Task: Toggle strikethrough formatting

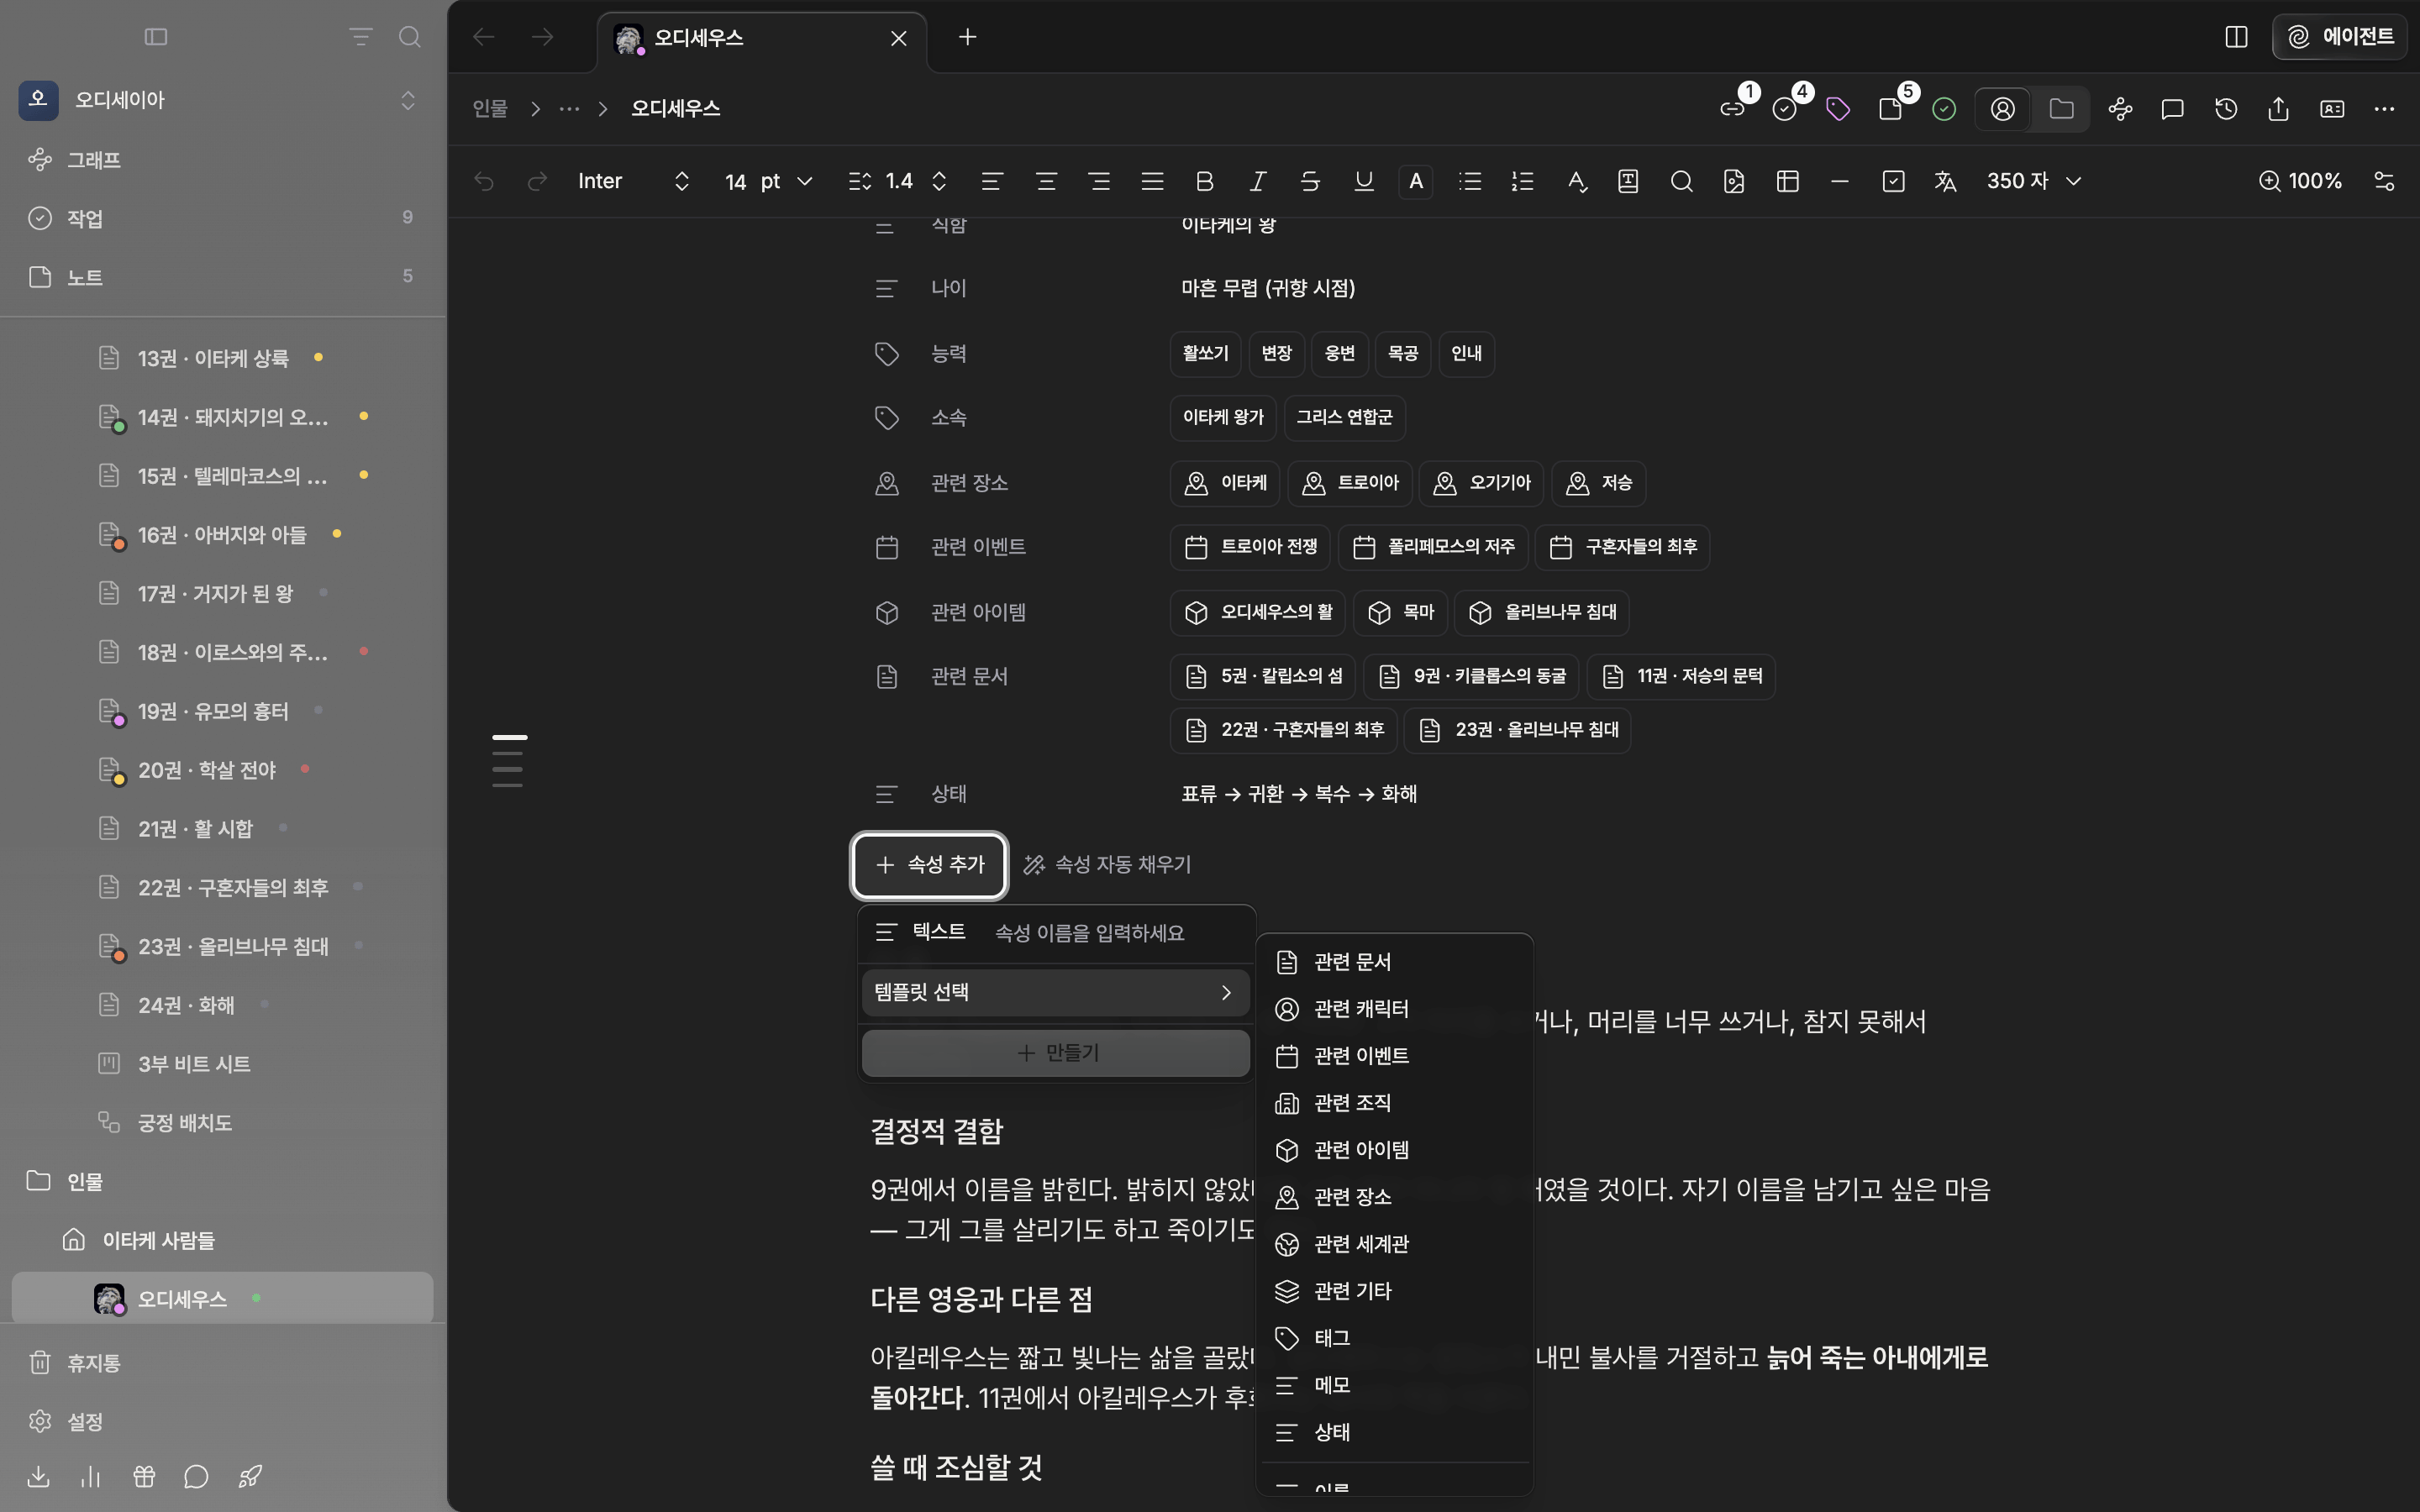Action: [x=1310, y=181]
